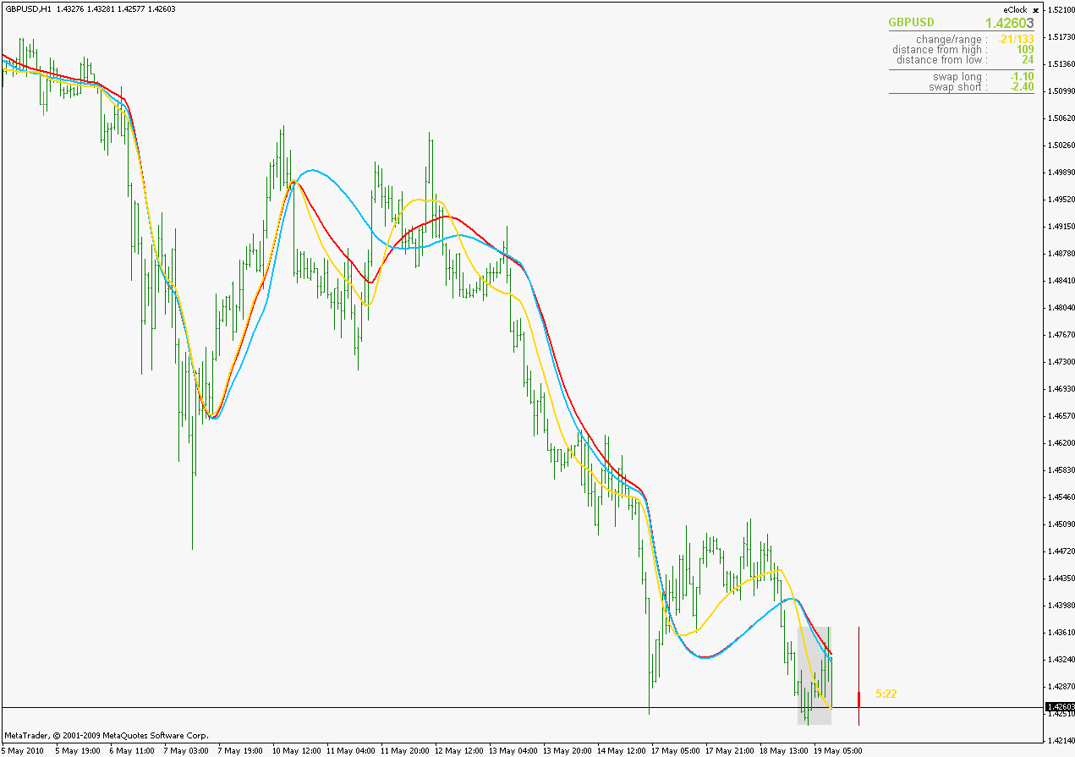Click the 1.49890 price axis label

pos(1060,173)
